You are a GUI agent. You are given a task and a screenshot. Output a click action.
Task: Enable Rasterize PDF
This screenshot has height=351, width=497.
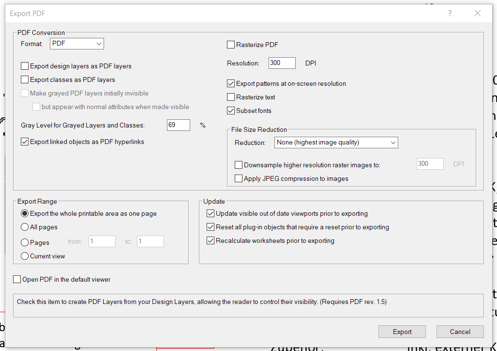[231, 44]
